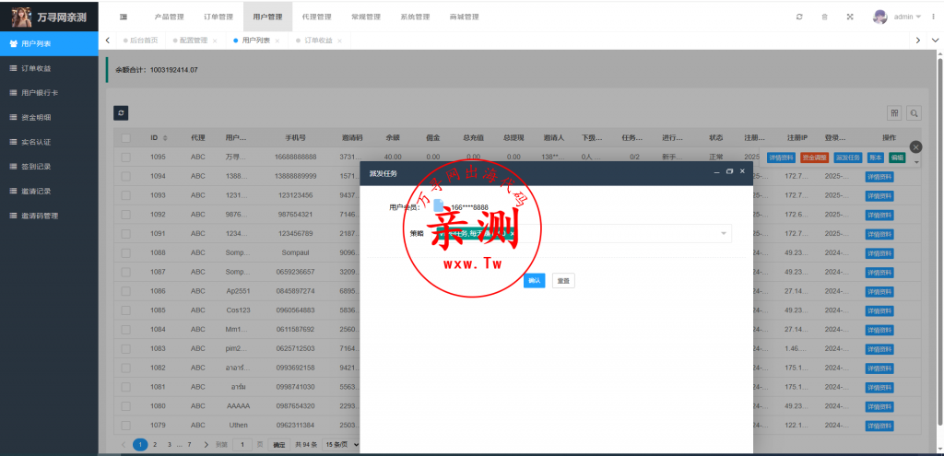Tick the checkbox for user ID 1086
944x456 pixels.
pyautogui.click(x=125, y=291)
